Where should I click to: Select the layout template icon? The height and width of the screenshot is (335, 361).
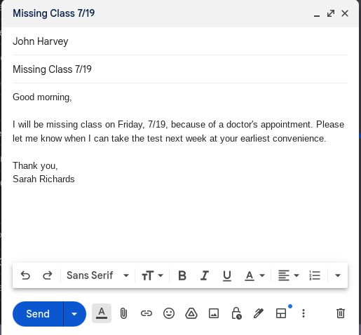coord(281,313)
